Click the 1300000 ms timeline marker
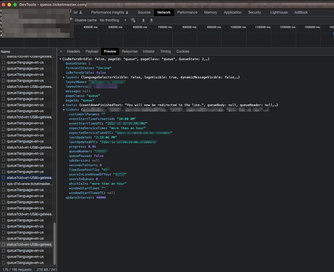The height and width of the screenshot is (272, 334). tap(312, 27)
